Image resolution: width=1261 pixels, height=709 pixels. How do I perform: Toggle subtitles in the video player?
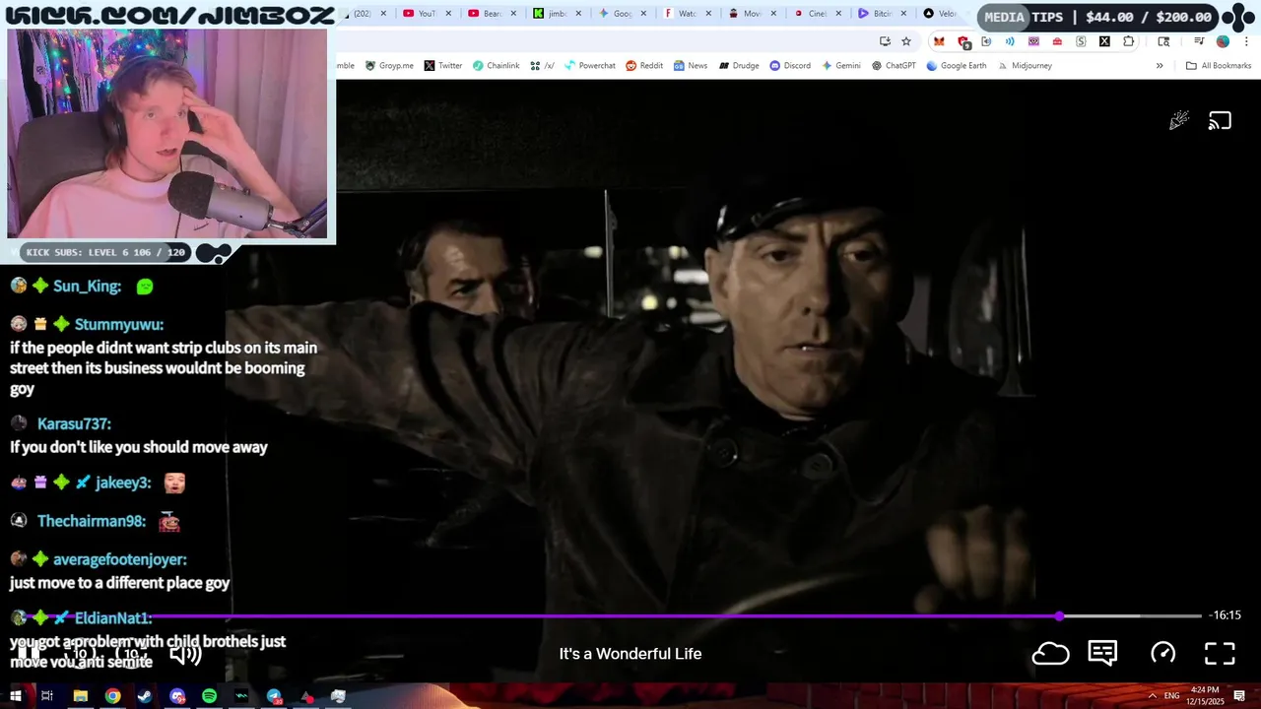1102,653
